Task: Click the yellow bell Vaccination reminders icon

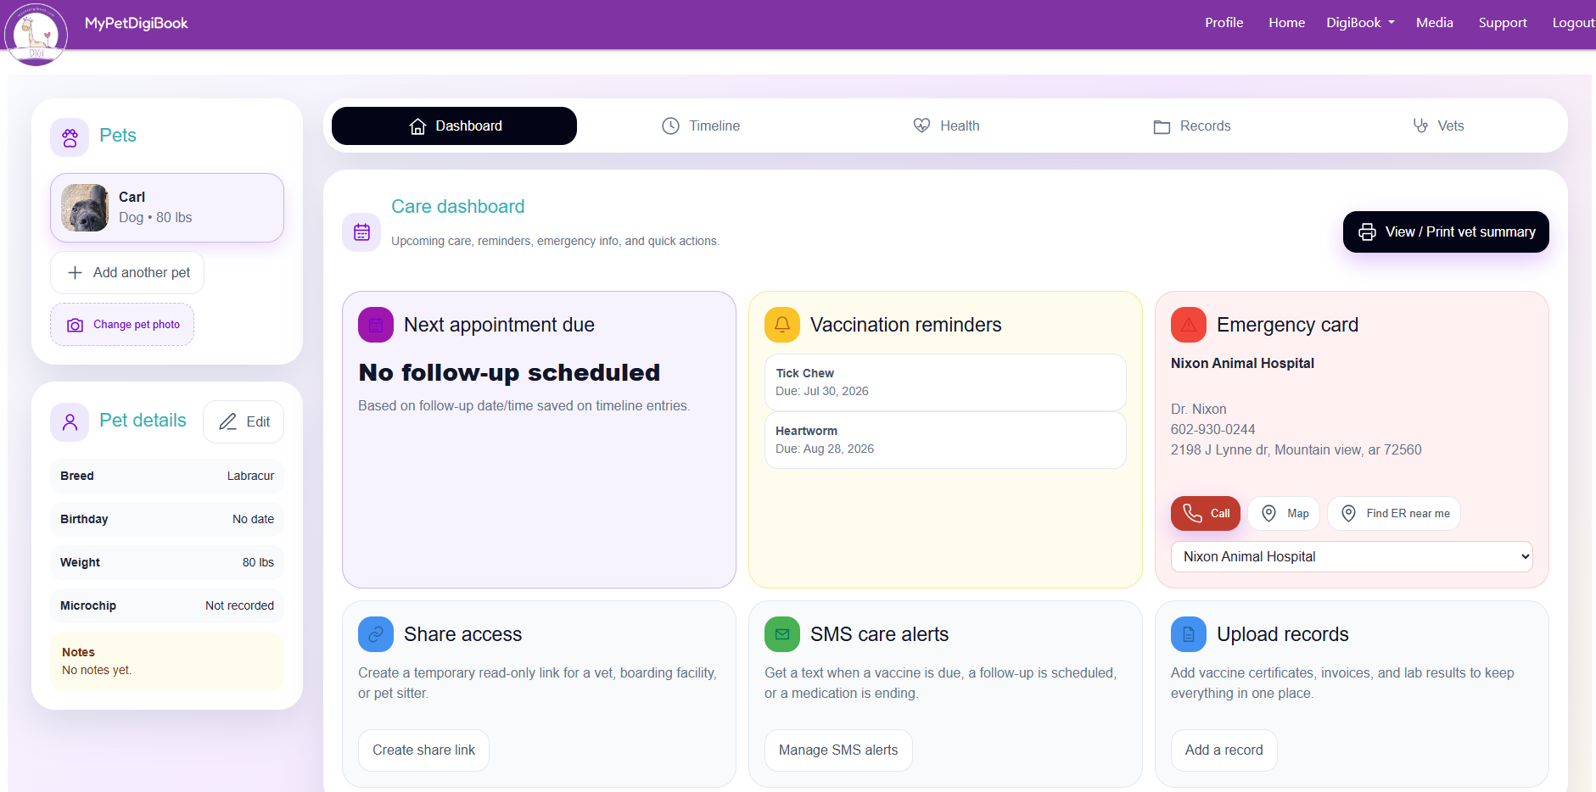Action: click(x=782, y=325)
